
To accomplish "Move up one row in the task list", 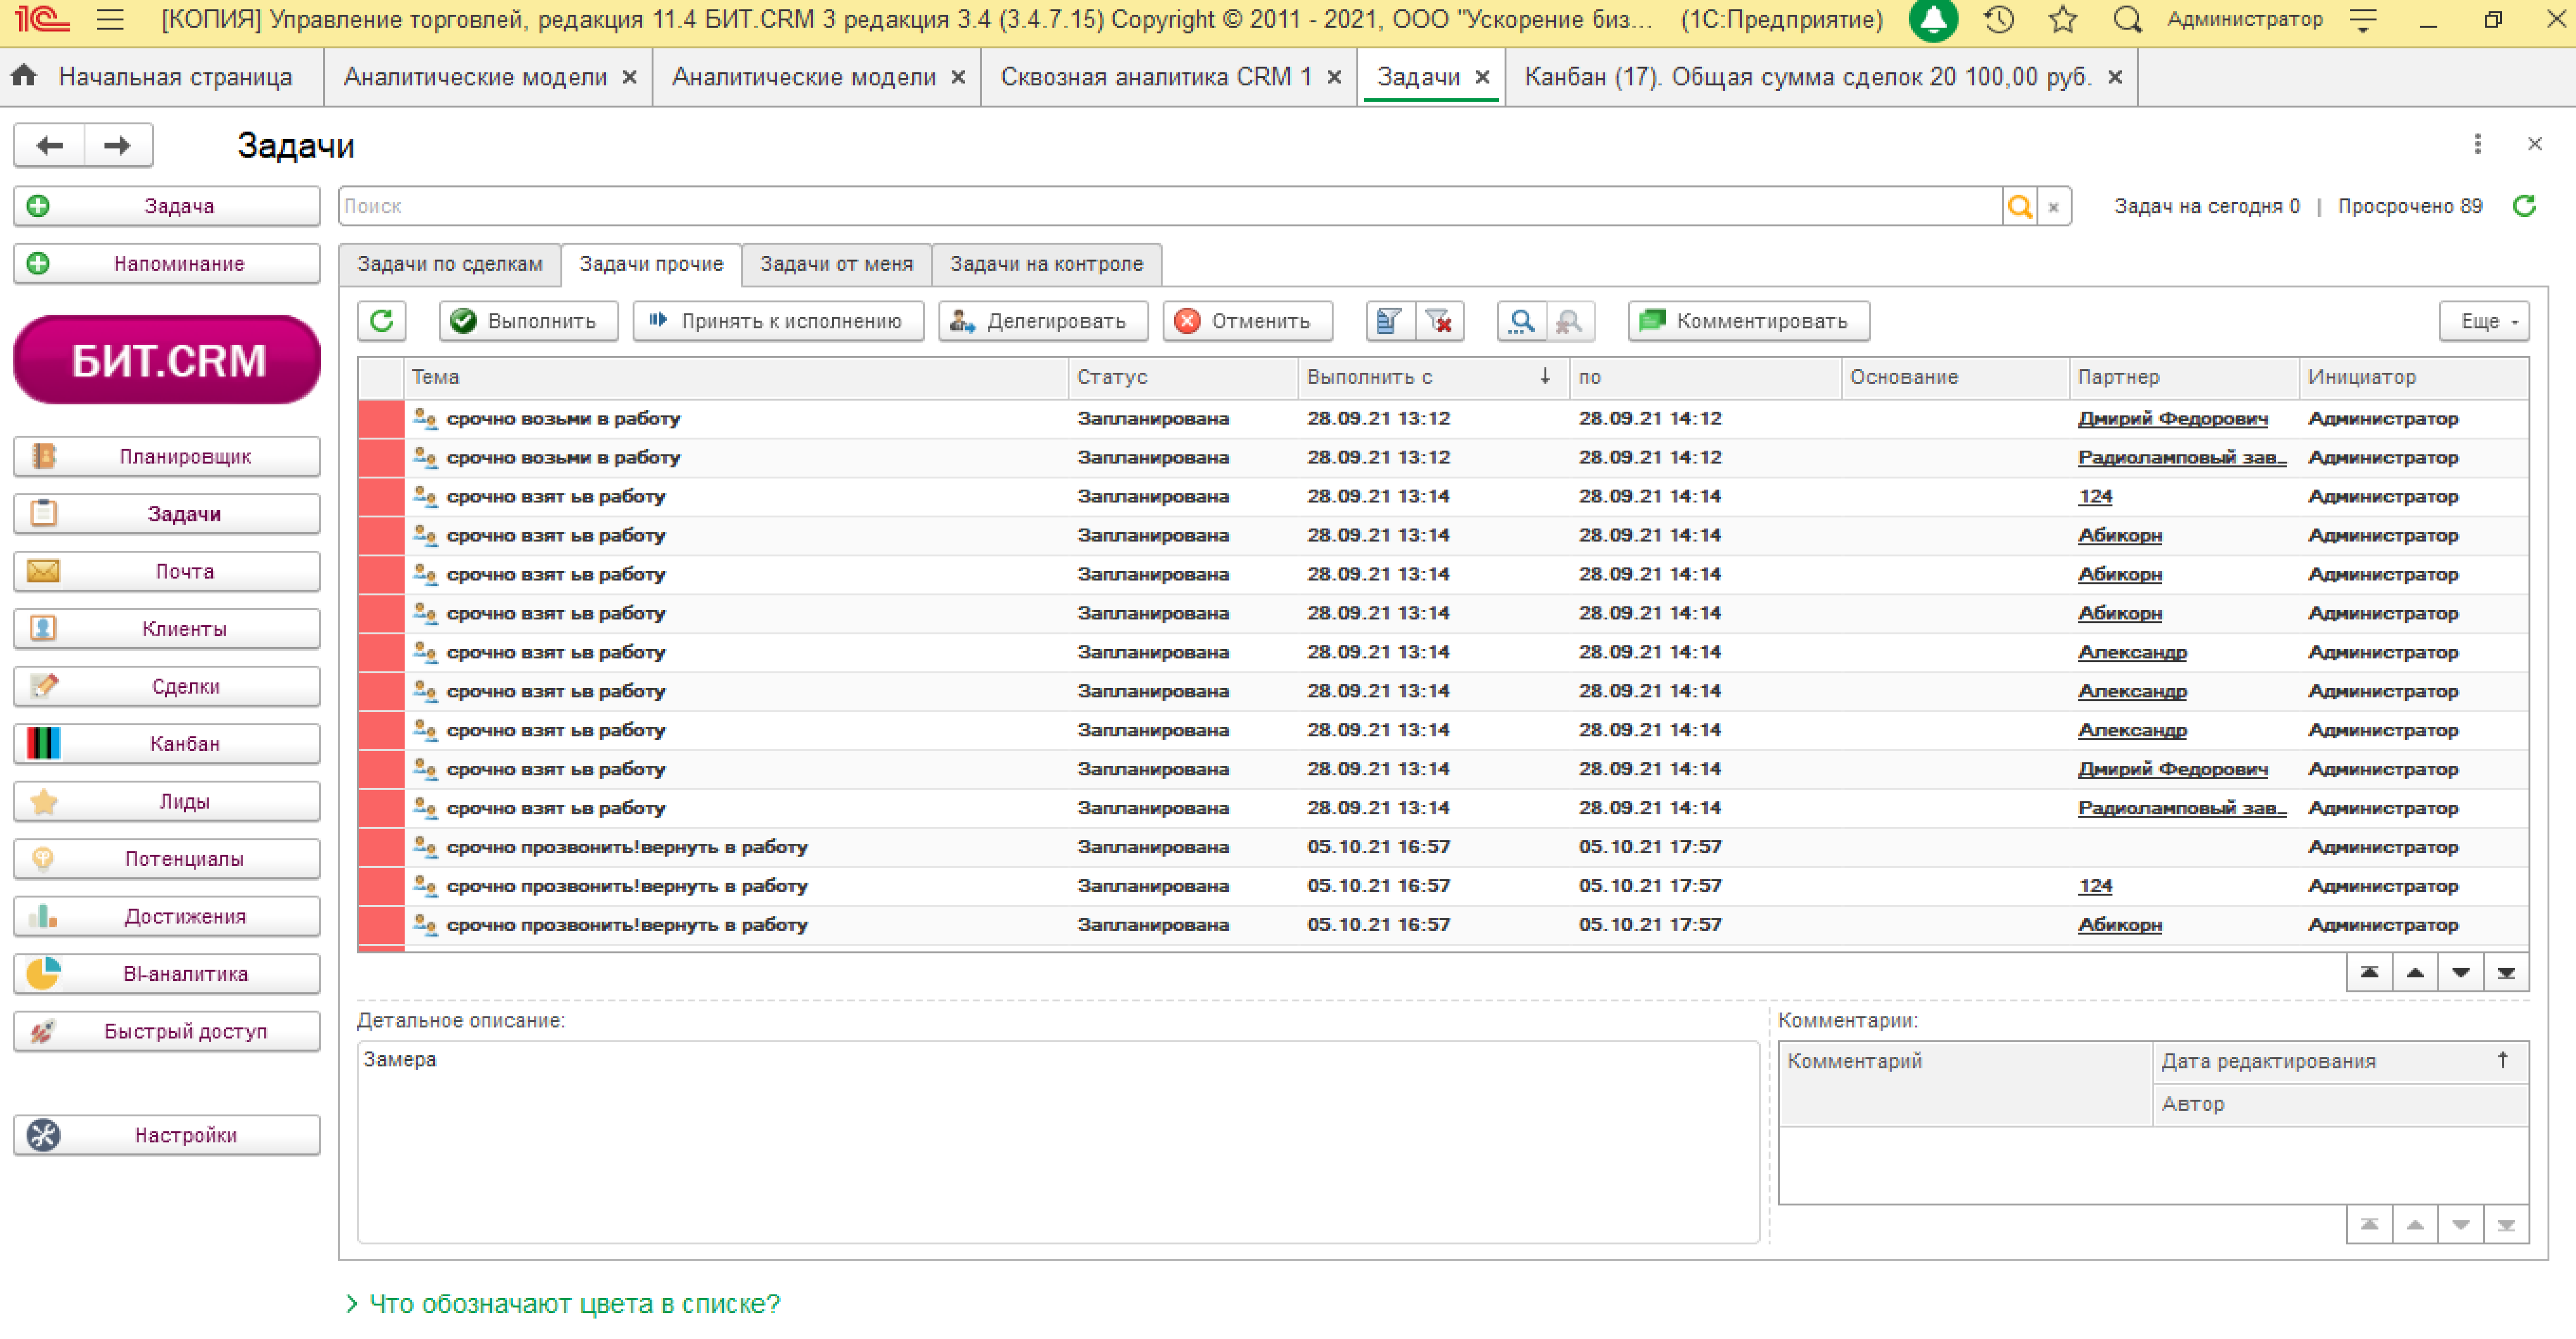I will click(x=2415, y=973).
